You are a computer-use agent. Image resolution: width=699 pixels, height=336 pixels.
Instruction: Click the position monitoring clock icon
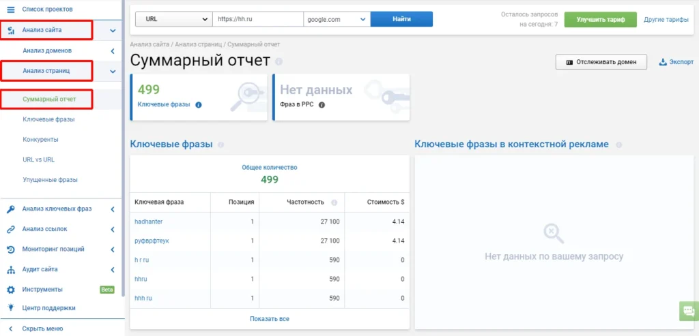11,249
